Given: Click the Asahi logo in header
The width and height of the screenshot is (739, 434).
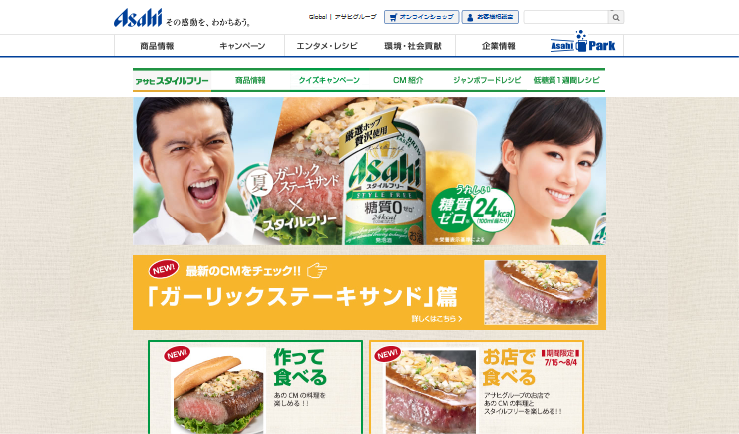Looking at the screenshot, I should pos(138,18).
